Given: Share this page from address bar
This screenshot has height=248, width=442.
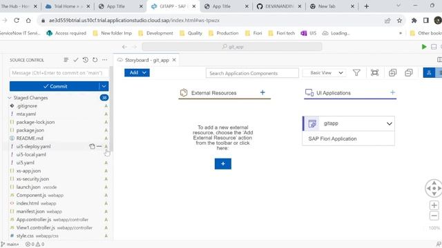Looking at the screenshot, I should [x=387, y=20].
